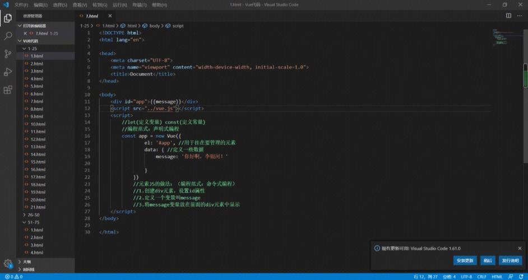Open the Manage gear icon with badge

point(8,264)
